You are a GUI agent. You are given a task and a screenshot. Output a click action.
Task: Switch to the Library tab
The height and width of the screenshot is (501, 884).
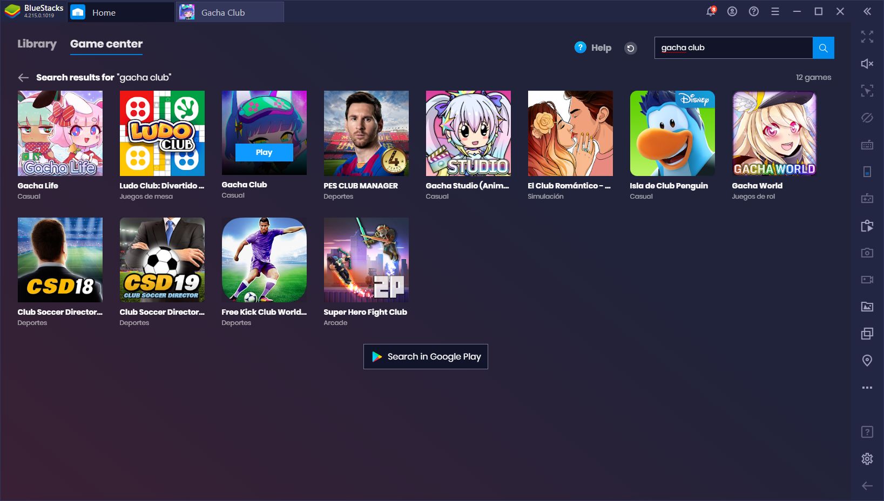37,44
